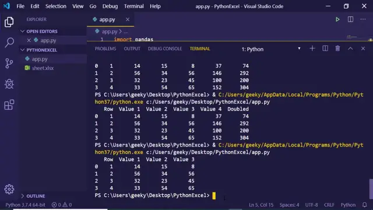The image size is (373, 210).
Task: Collapse the Open Editors section
Action: 22,31
